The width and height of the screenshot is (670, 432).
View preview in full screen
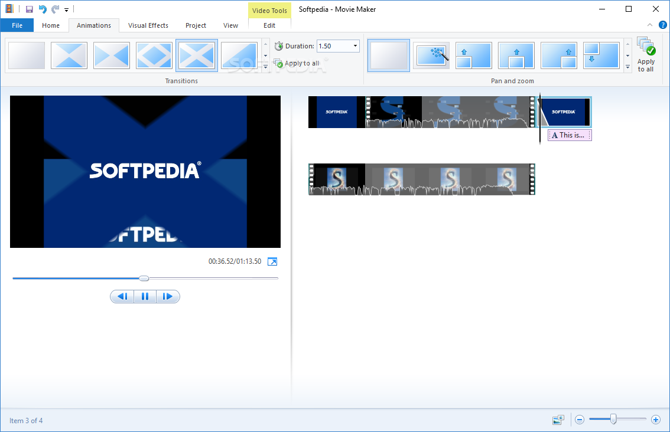pyautogui.click(x=272, y=261)
